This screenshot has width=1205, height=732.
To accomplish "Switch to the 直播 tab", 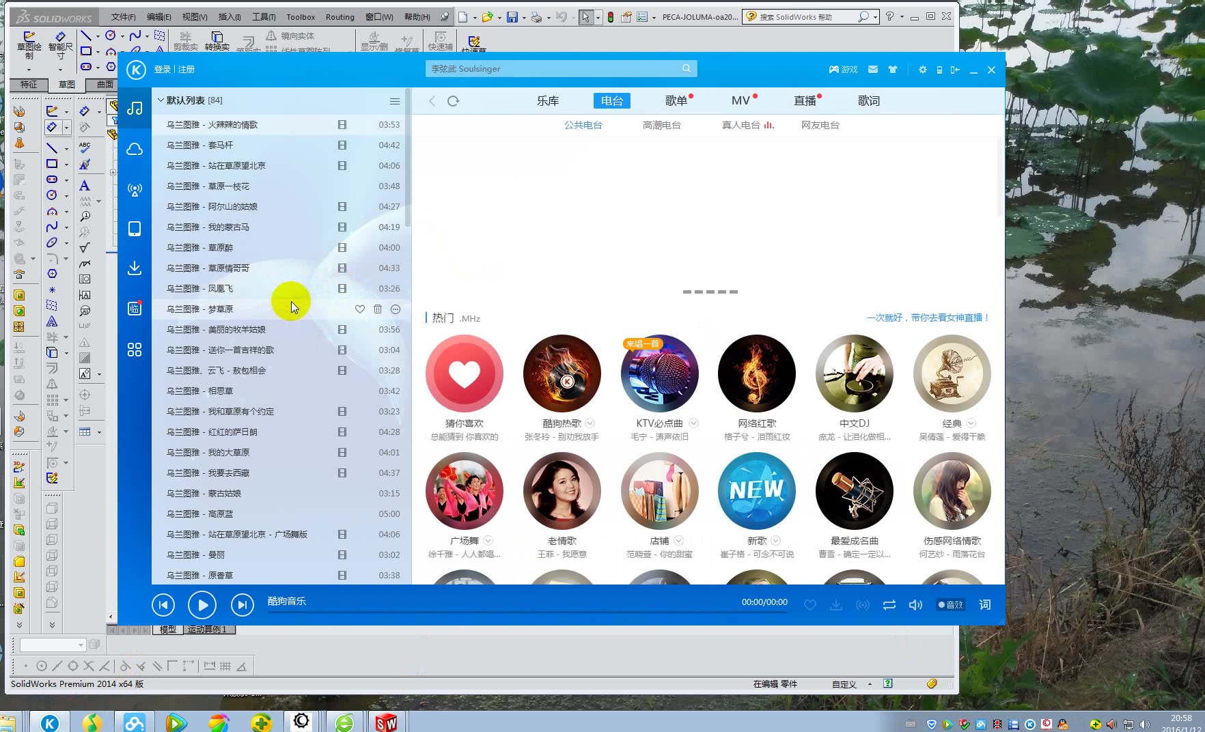I will [805, 101].
